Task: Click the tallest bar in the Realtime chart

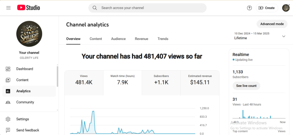Action: [x=243, y=114]
